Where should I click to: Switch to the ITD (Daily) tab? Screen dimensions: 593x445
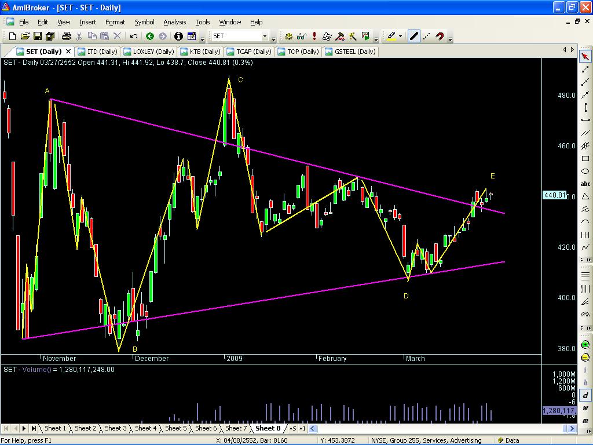coord(97,52)
